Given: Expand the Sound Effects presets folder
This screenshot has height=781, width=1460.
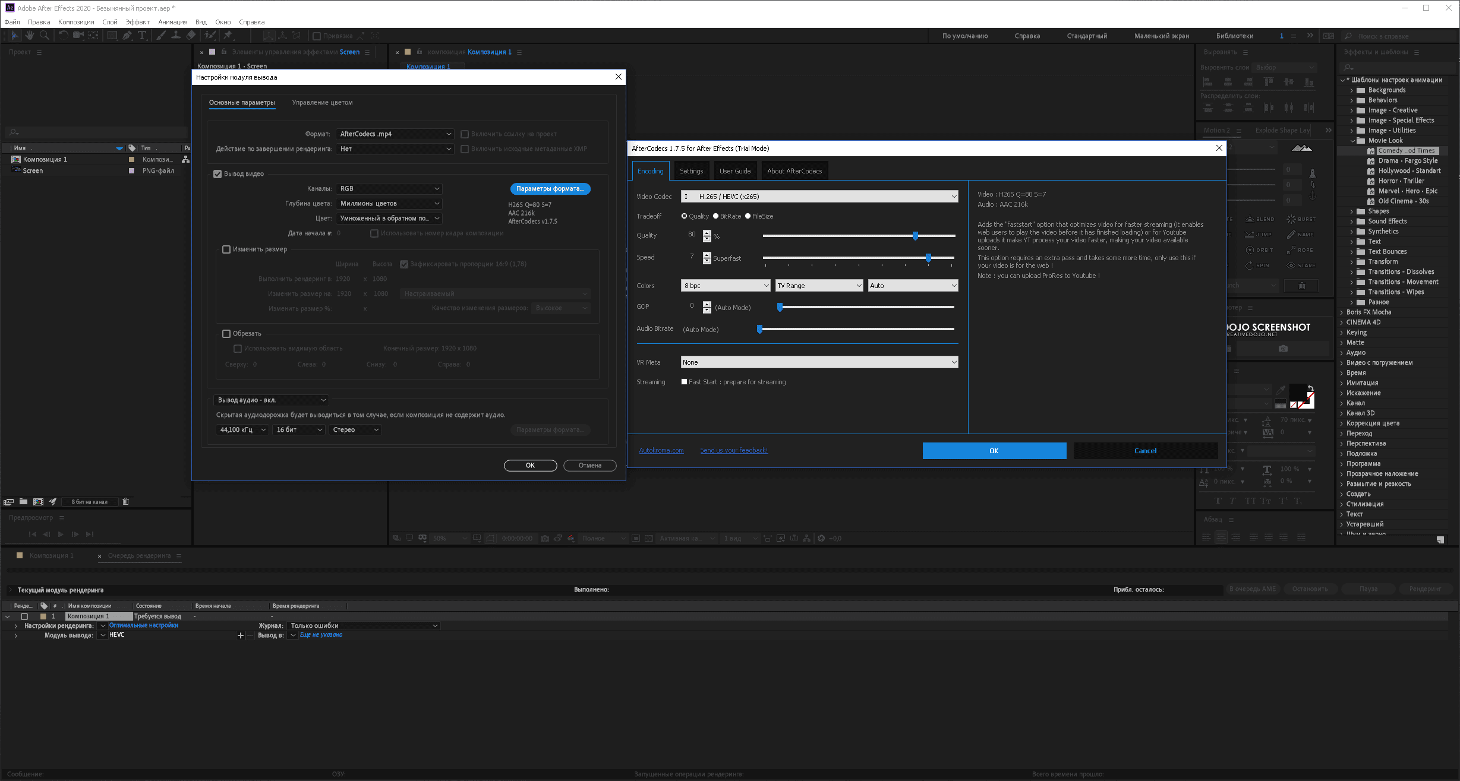Looking at the screenshot, I should click(1351, 222).
